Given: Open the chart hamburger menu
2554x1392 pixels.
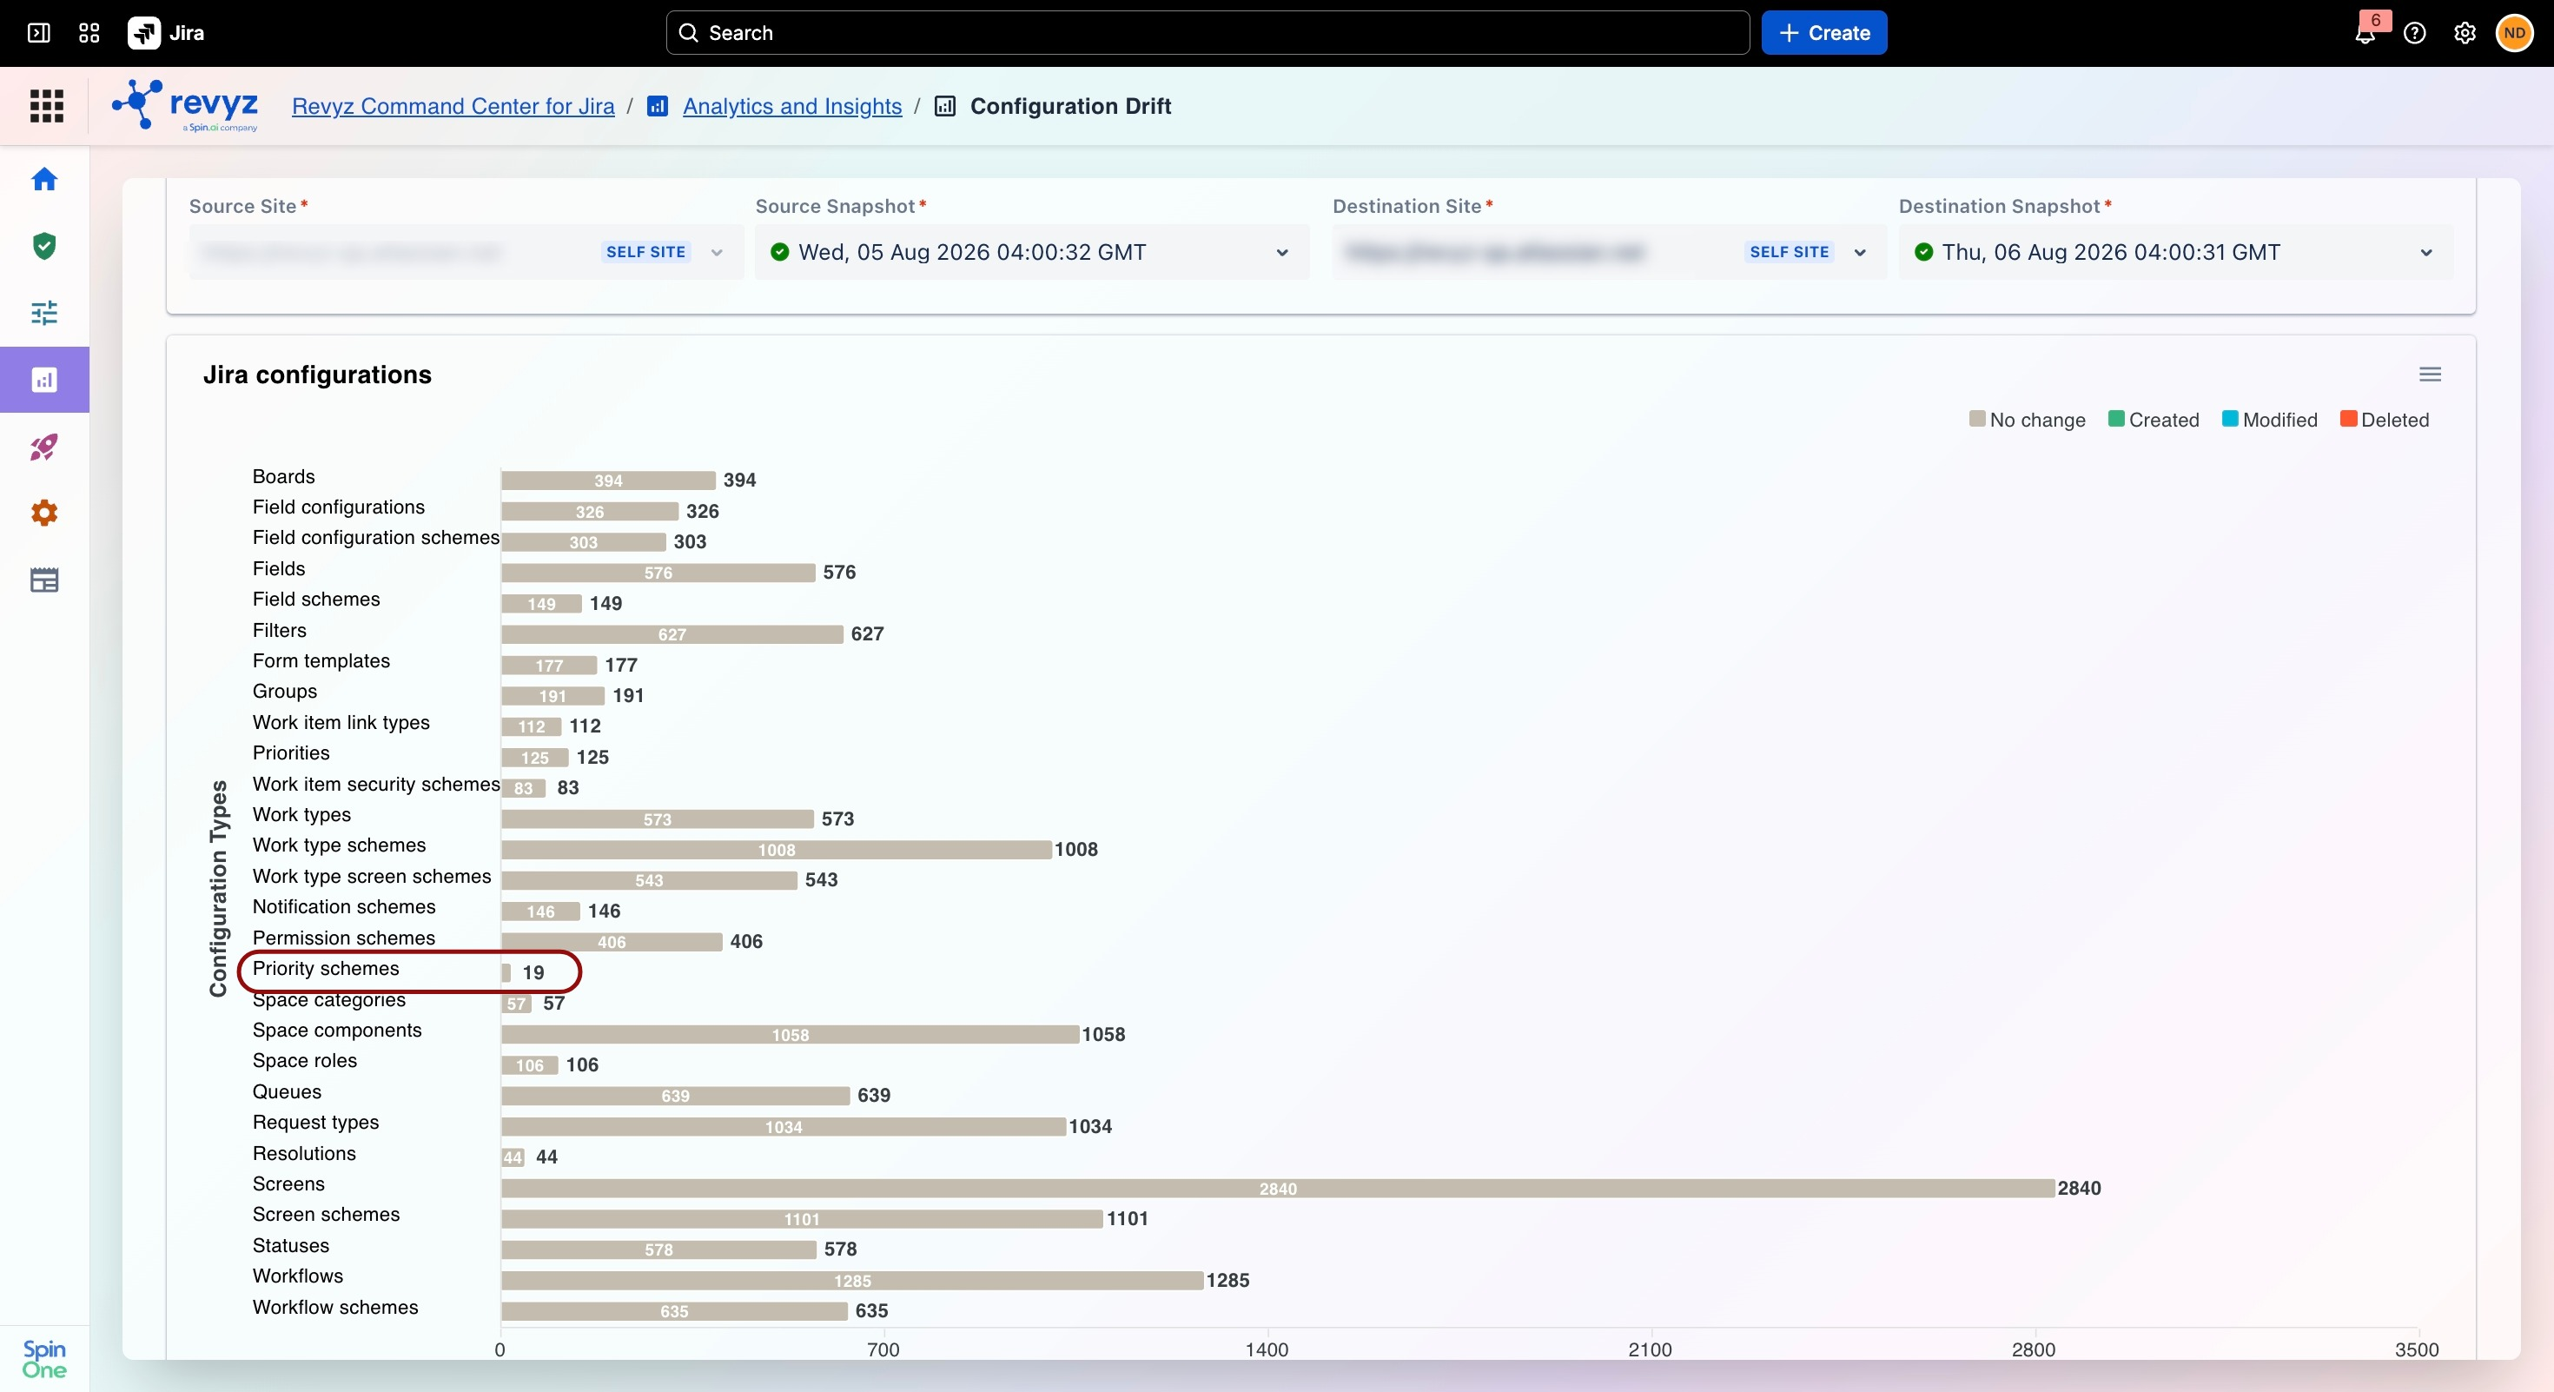Looking at the screenshot, I should [x=2430, y=375].
